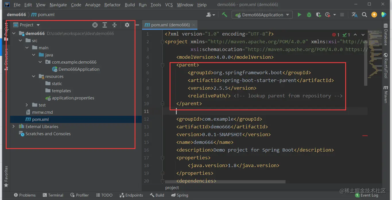Click the project breadcrumb below editor
The image size is (392, 200).
(x=172, y=188)
